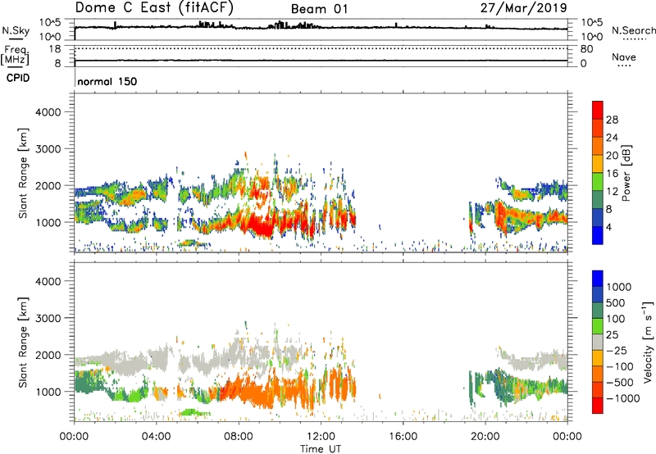Click the '4000' tick of the power panel
The height and width of the screenshot is (454, 656).
click(48, 112)
